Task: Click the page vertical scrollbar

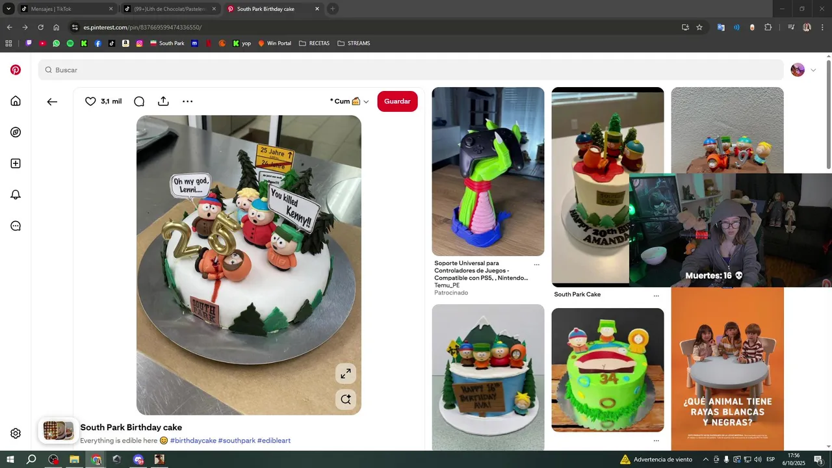Action: pyautogui.click(x=829, y=114)
